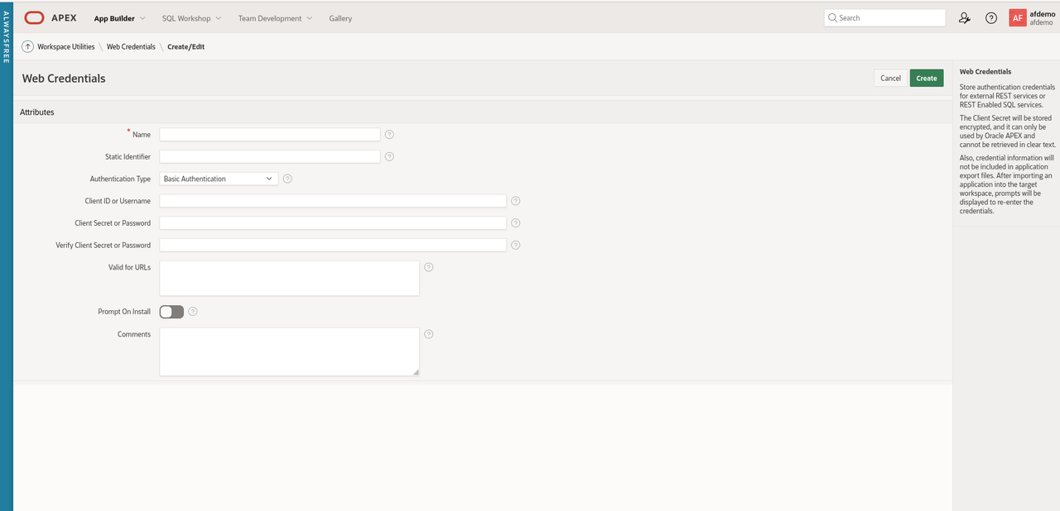Image resolution: width=1060 pixels, height=511 pixels.
Task: Show help for Authentication Type
Action: [x=287, y=179]
